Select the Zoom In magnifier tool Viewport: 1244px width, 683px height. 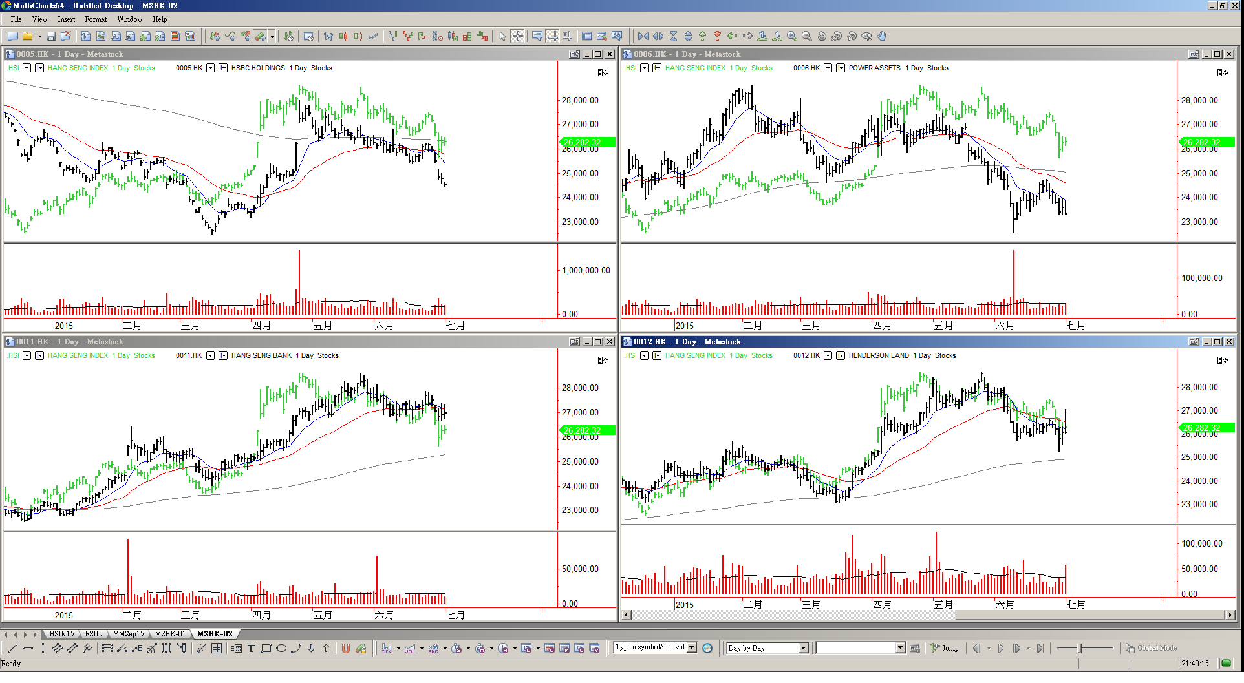[792, 37]
